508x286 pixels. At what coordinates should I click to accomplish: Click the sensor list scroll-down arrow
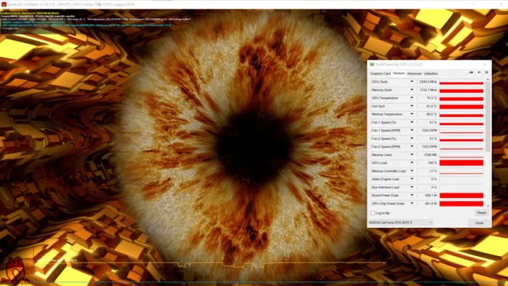pyautogui.click(x=488, y=206)
